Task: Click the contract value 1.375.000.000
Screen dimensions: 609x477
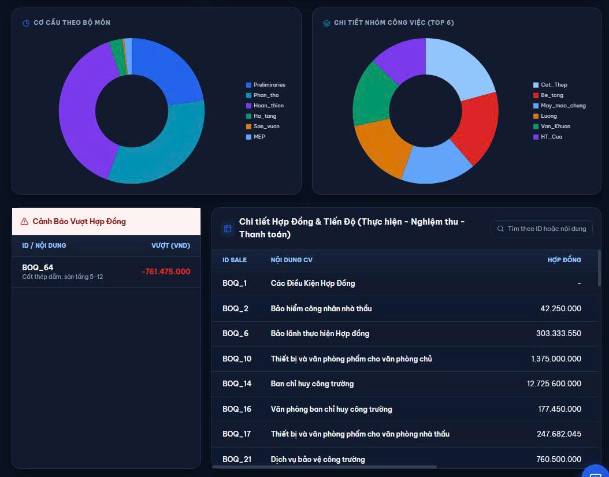Action: [556, 359]
